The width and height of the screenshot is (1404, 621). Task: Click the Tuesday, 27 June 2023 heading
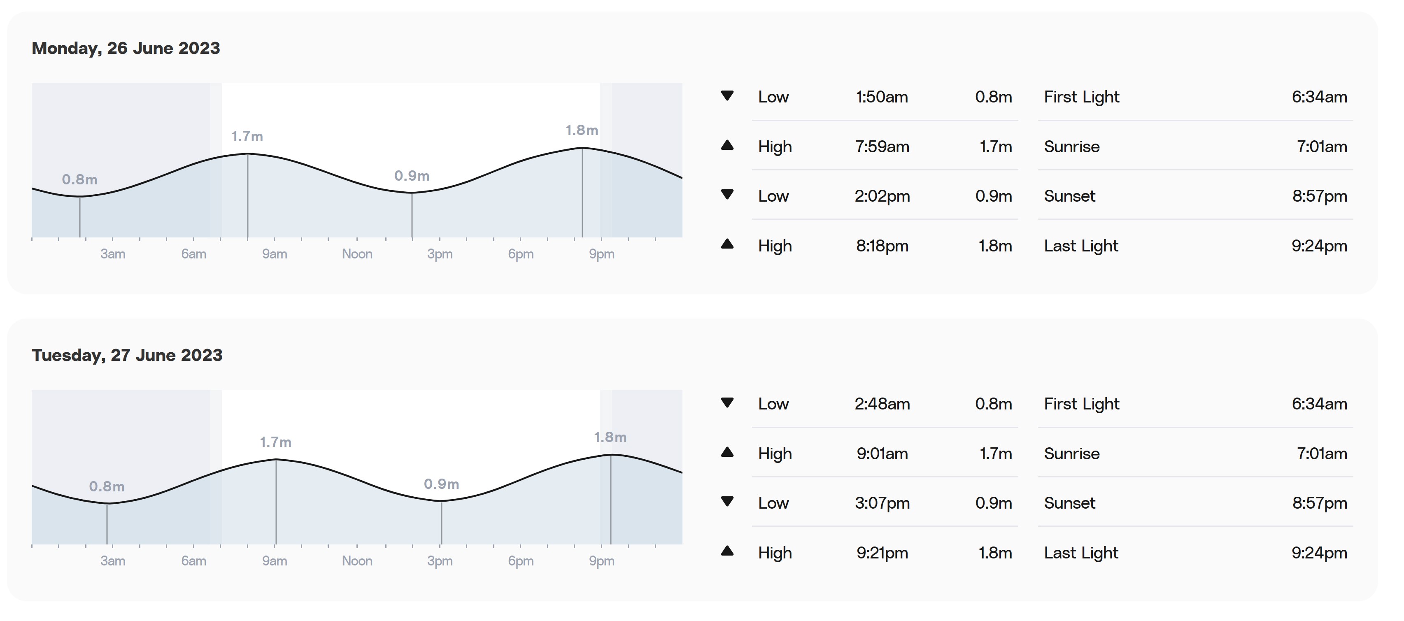pos(127,355)
